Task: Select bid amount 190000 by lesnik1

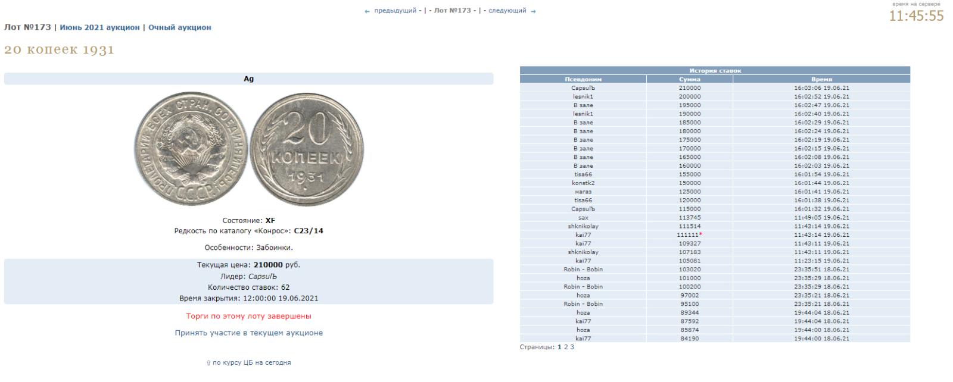Action: tap(690, 114)
